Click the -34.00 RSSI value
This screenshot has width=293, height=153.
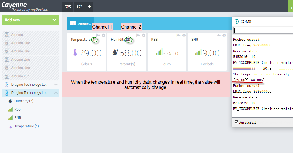[171, 54]
